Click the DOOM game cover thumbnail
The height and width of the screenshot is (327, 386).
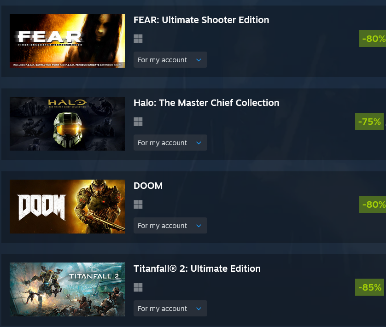click(x=67, y=207)
